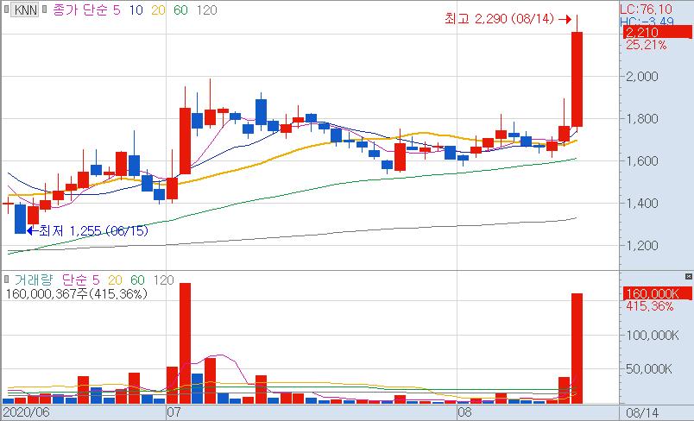Screen dimensions: 694x421
Task: Click the 07 month marker on date axis
Action: click(173, 413)
